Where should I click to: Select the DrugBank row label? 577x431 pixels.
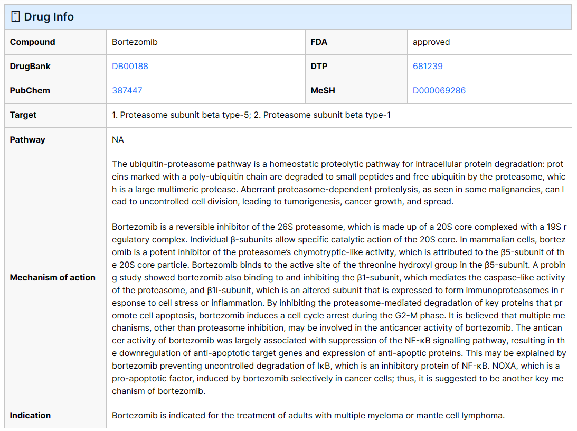click(30, 66)
